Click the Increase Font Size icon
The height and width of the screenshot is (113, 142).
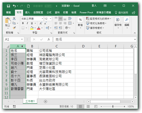point(41,23)
